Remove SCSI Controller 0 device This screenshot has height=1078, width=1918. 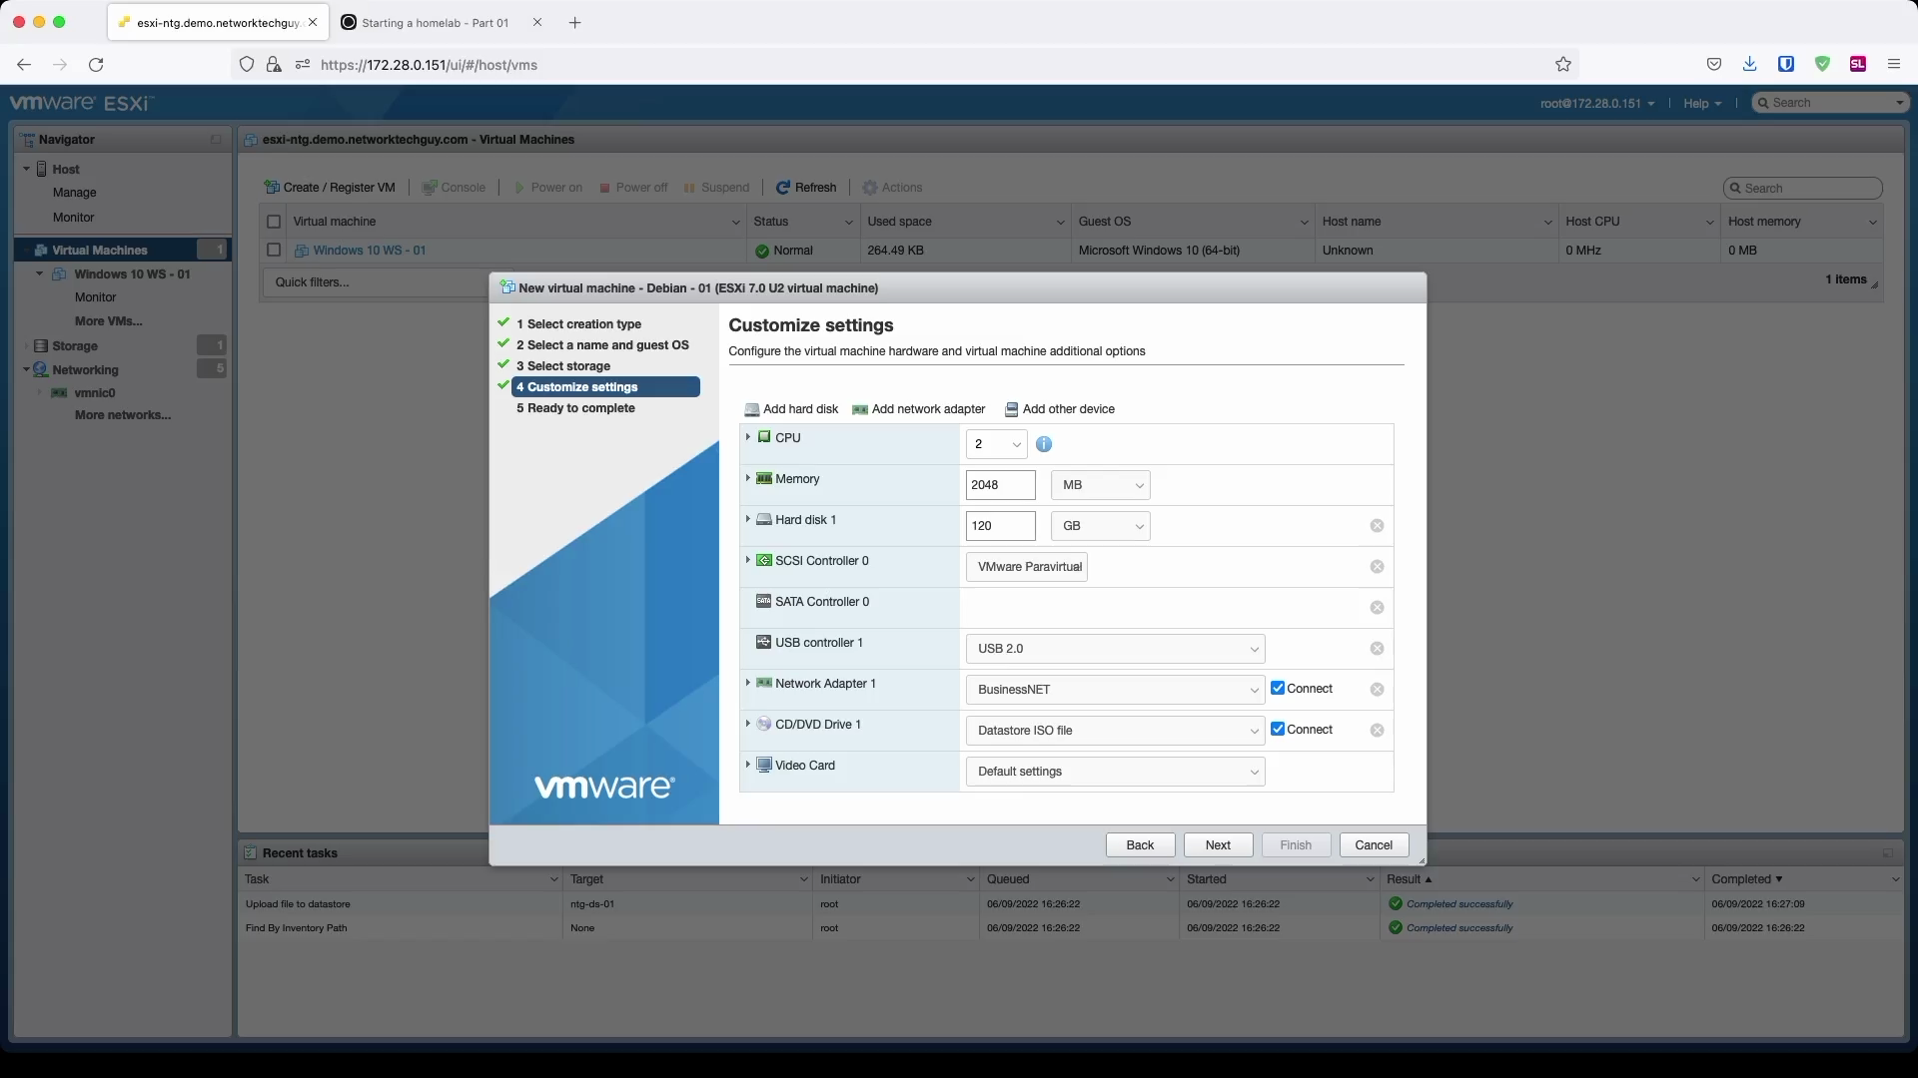1377,567
